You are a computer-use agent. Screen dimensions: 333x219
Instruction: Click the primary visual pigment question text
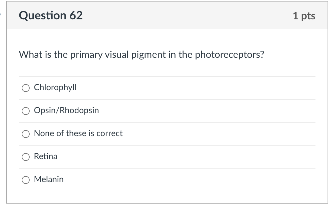click(x=141, y=55)
